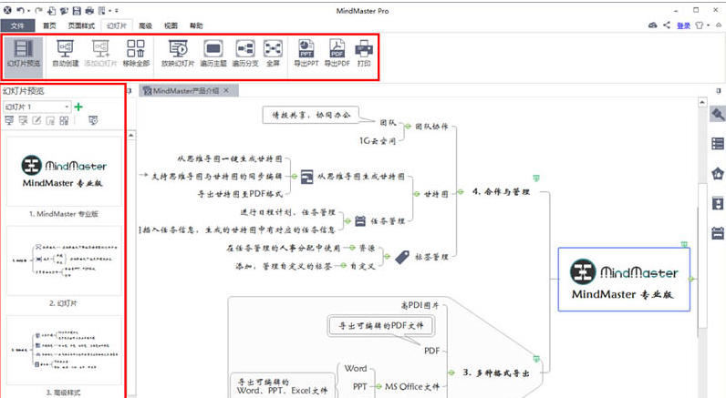Click grid-style icon in slide panel toolbar
Viewport: 726px width, 398px height.
[64, 120]
